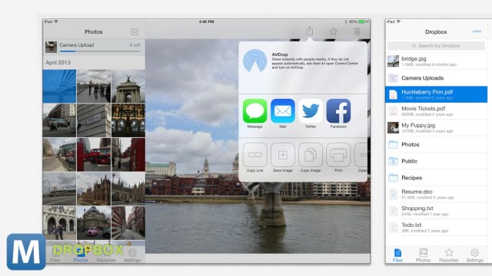Open the three-dot menu in Dropbox panel

tap(477, 31)
